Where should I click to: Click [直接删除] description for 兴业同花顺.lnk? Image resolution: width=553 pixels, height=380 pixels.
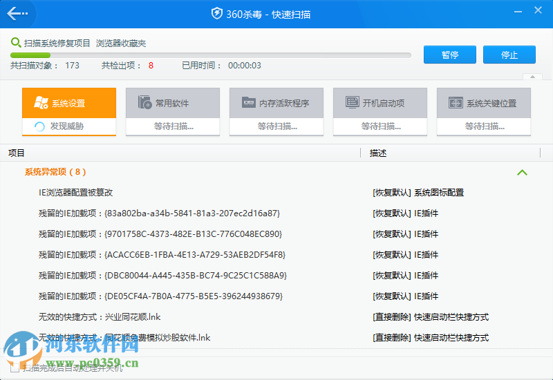click(431, 317)
